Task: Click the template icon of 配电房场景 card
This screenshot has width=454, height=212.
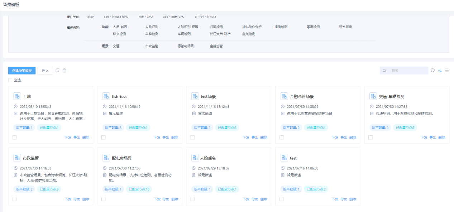Action: (106, 158)
